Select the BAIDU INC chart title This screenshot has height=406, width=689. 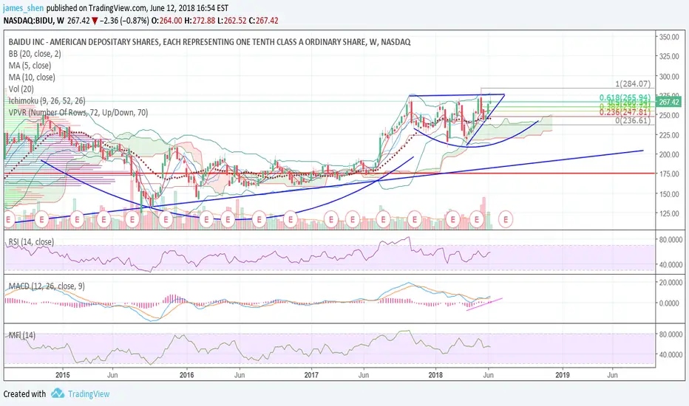(x=210, y=42)
